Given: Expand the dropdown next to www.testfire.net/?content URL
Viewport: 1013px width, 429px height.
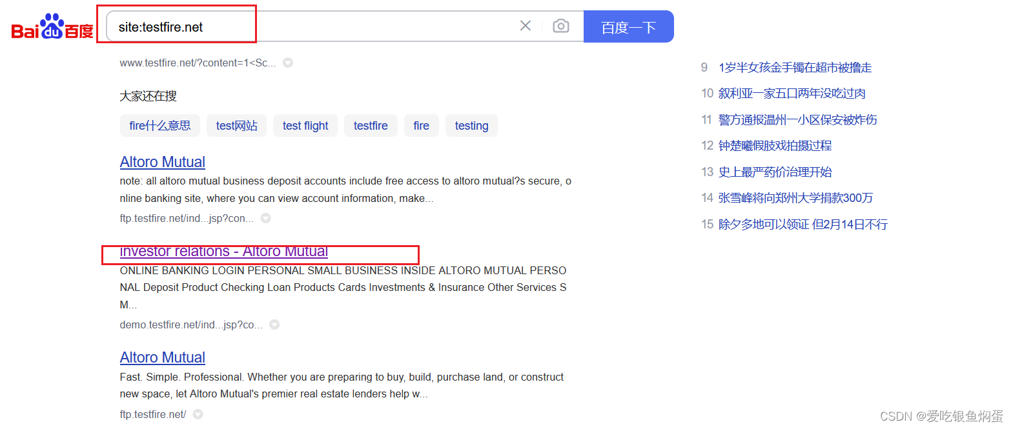Looking at the screenshot, I should pos(288,63).
